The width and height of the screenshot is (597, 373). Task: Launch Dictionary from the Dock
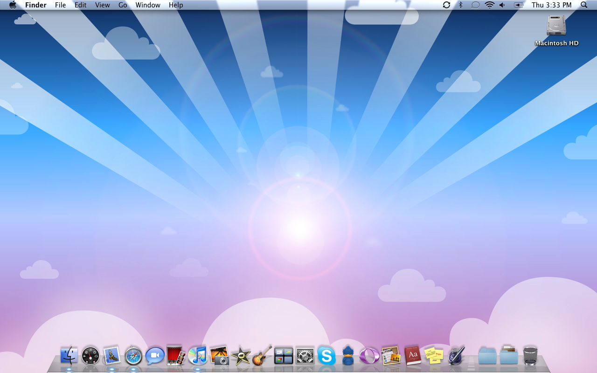point(413,355)
